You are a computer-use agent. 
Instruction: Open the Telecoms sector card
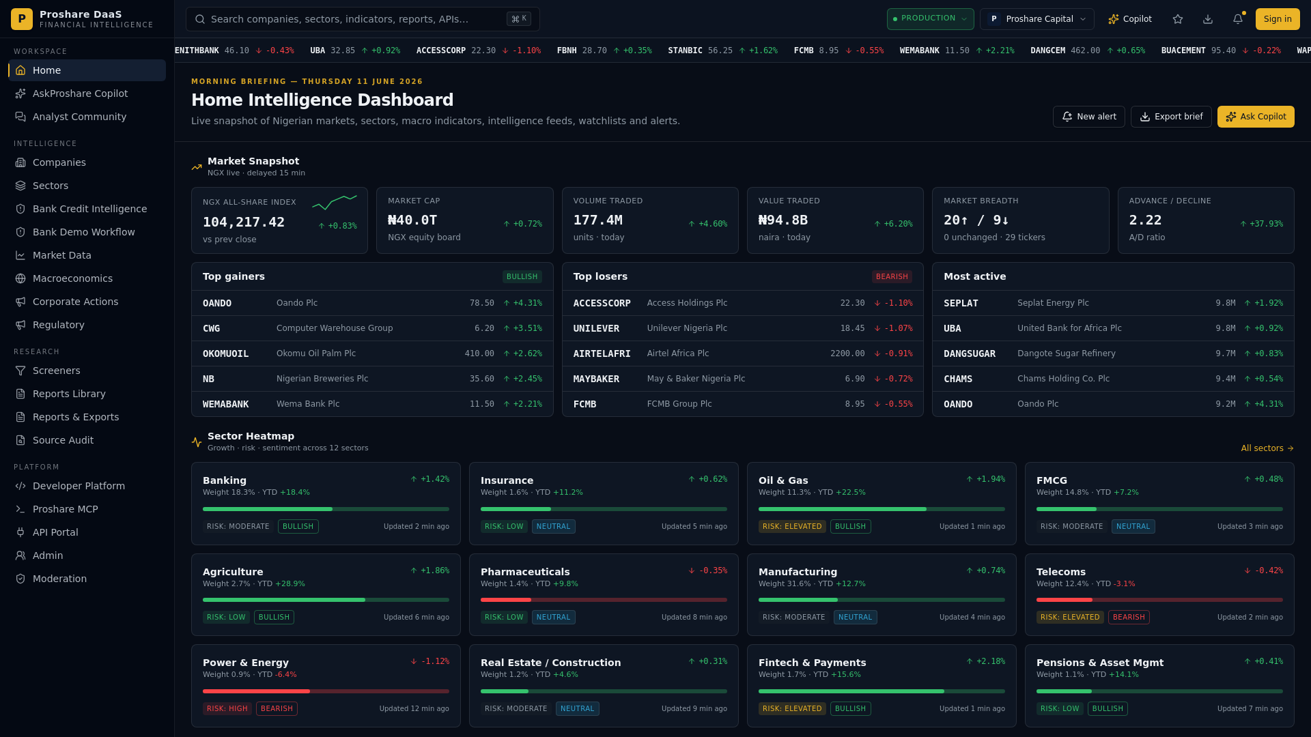(1159, 594)
